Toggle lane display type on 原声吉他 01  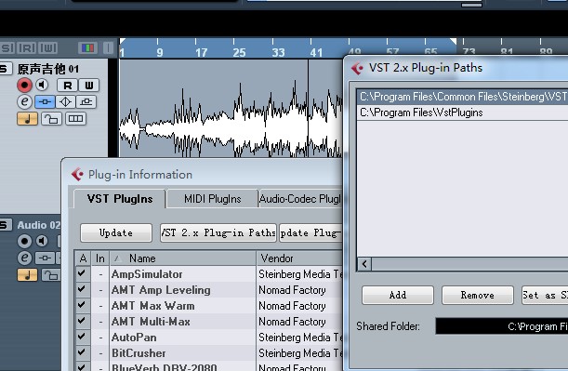75,119
